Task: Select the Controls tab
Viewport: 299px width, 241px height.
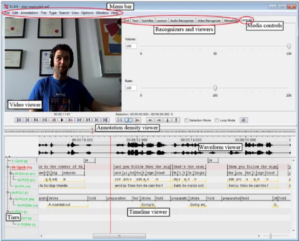Action: [x=246, y=20]
